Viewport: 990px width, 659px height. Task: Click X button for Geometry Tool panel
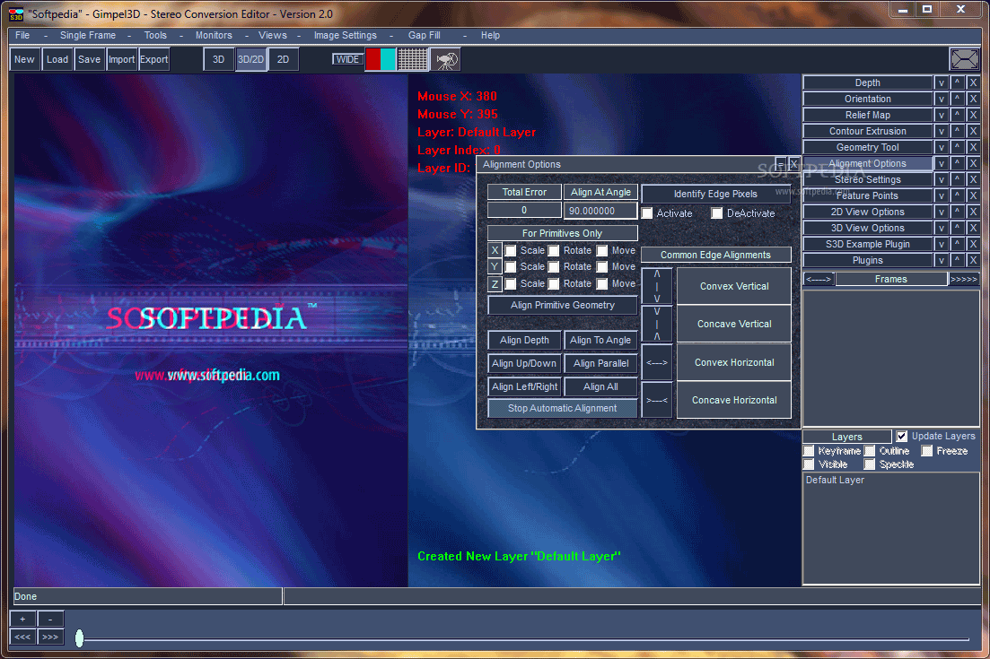coord(973,147)
